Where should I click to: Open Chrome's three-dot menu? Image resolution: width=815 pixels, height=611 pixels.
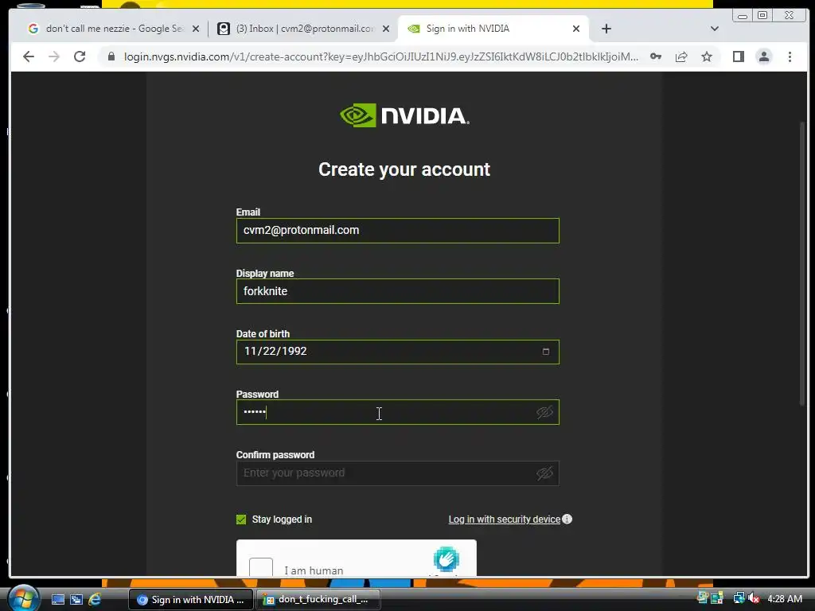[790, 56]
